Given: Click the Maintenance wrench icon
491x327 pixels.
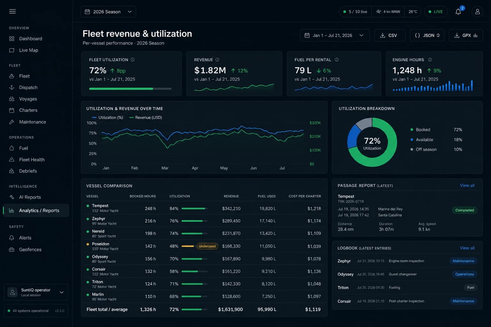Looking at the screenshot, I should click(x=12, y=122).
